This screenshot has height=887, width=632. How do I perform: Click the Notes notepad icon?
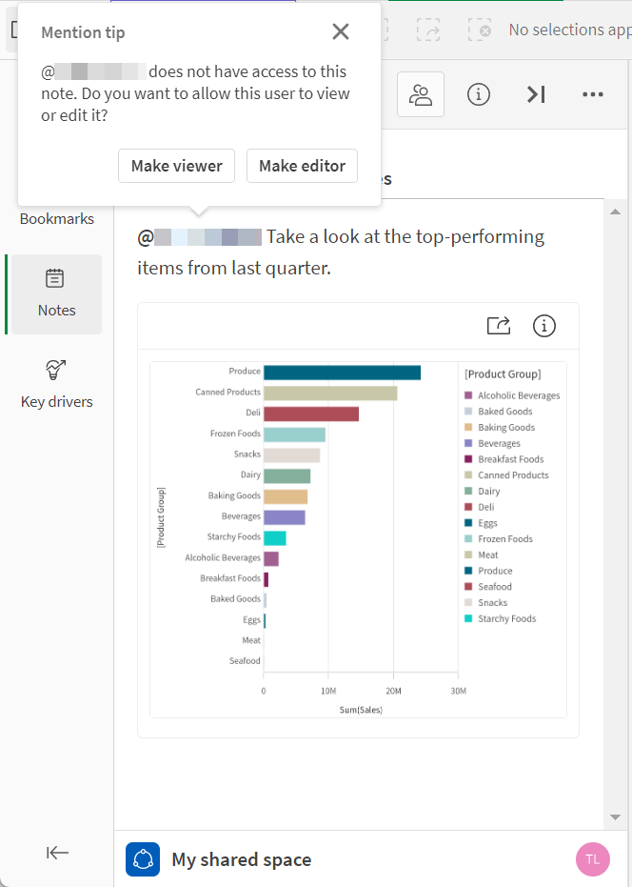coord(55,278)
